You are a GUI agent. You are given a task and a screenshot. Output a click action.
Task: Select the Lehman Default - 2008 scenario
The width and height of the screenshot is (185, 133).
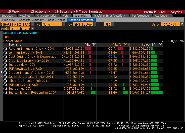pyautogui.click(x=25, y=53)
